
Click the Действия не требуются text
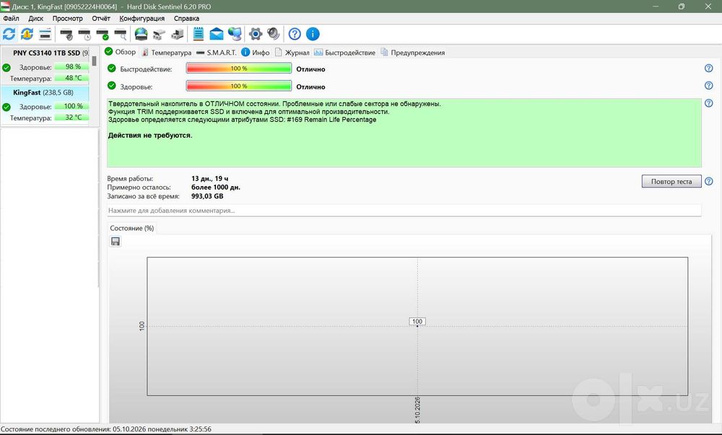150,135
